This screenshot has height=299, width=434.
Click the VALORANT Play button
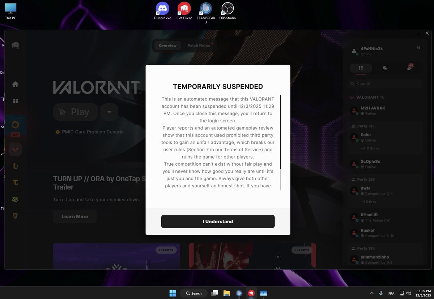pyautogui.click(x=76, y=112)
